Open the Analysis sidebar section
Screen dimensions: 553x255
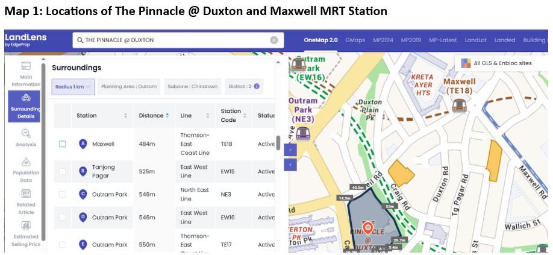click(x=26, y=138)
